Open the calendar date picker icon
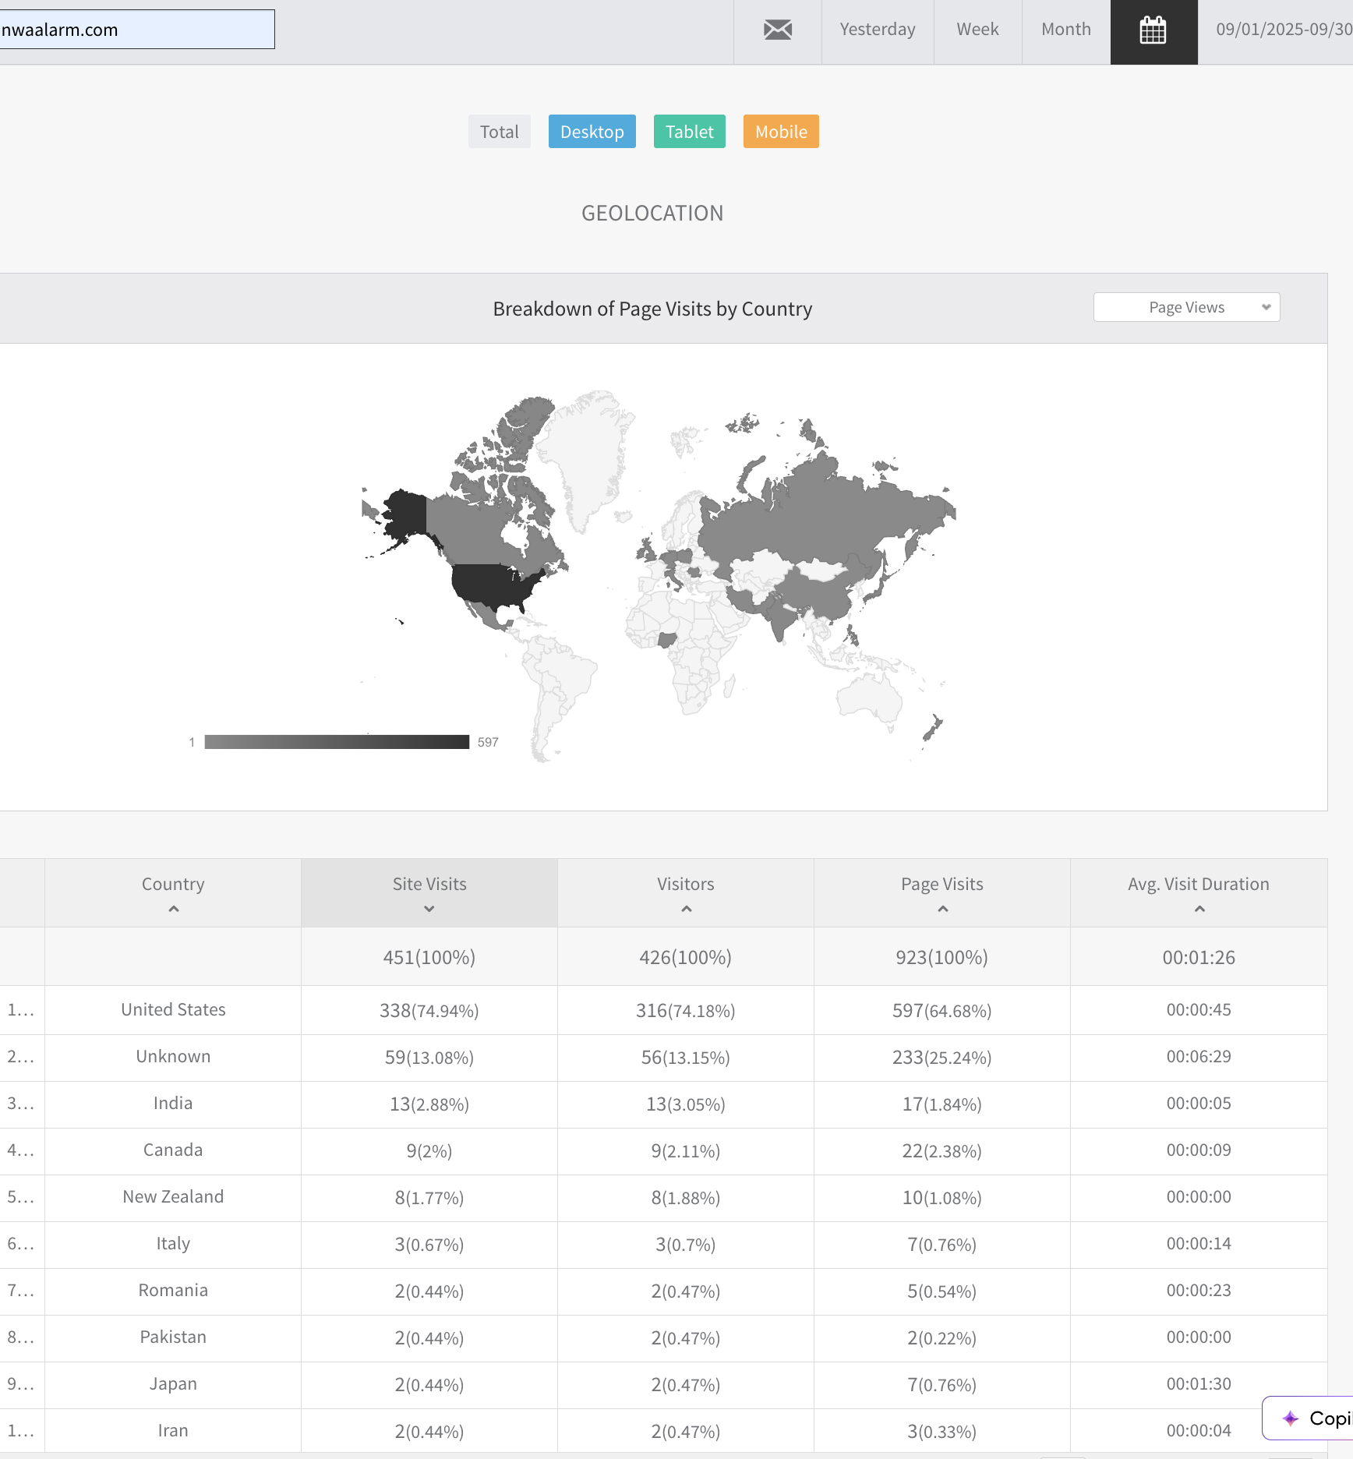The image size is (1353, 1459). (1153, 31)
